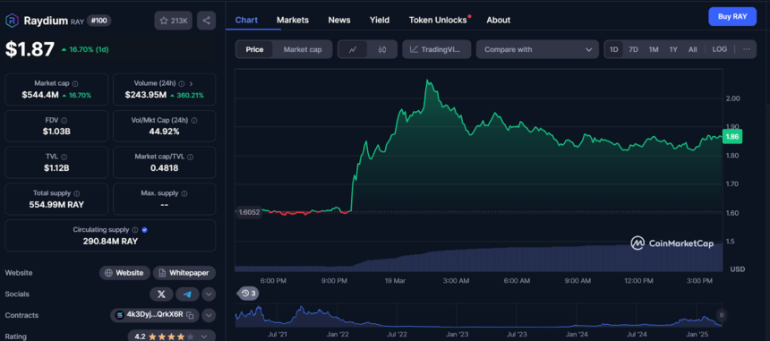
Task: Click Total supply info icon
Action: [77, 193]
